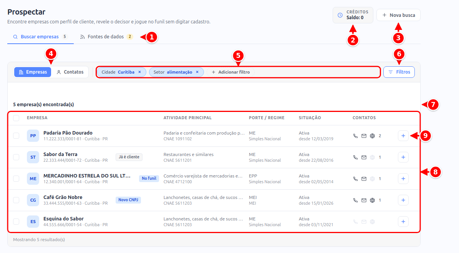The width and height of the screenshot is (459, 253).
Task: Click the EMPRESA column header
Action: click(x=37, y=118)
